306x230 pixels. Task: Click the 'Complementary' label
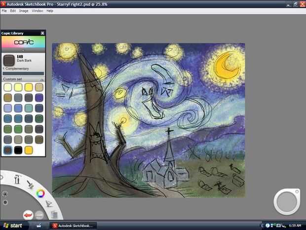[17, 69]
